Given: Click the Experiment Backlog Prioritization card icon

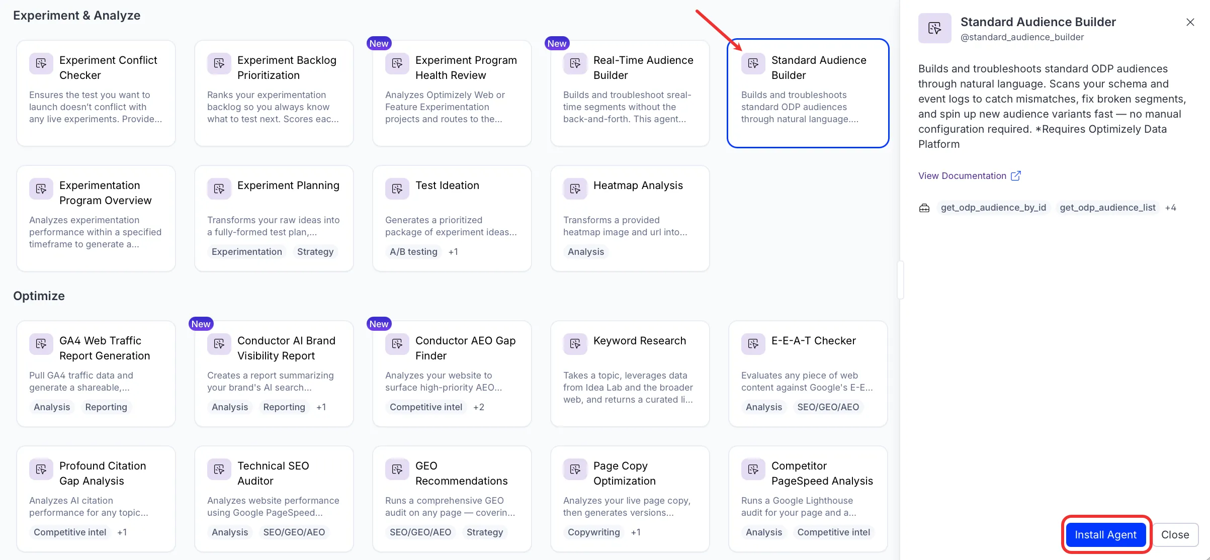Looking at the screenshot, I should (219, 63).
